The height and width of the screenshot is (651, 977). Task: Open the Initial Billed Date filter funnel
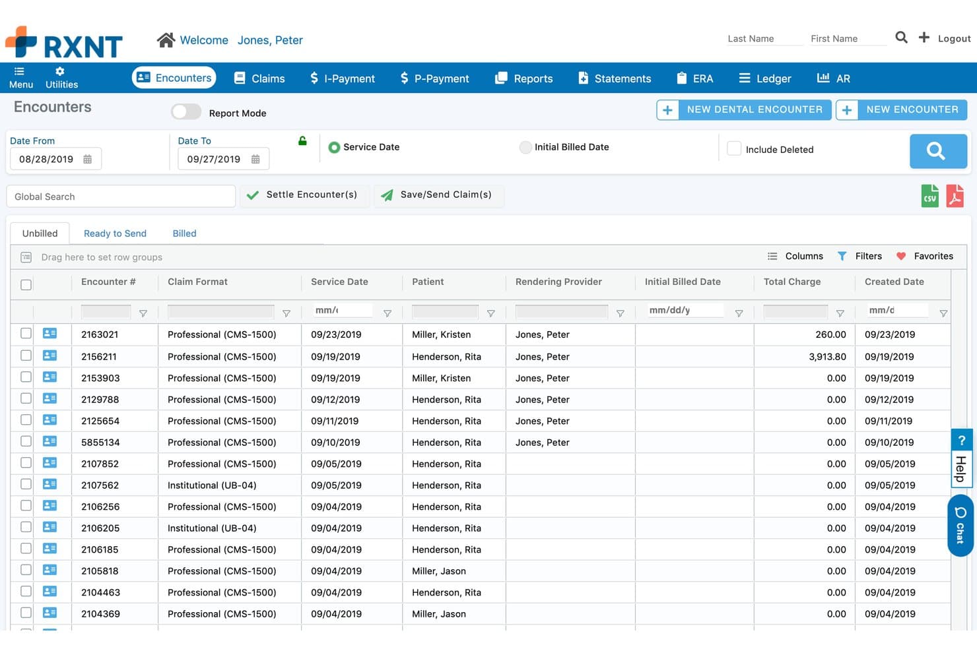pyautogui.click(x=739, y=313)
